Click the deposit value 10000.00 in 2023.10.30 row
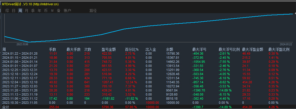Screen dimensions: 296x109 point(152,103)
